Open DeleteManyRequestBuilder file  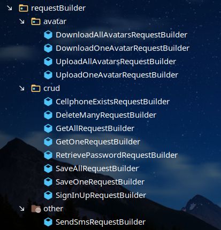(x=106, y=115)
